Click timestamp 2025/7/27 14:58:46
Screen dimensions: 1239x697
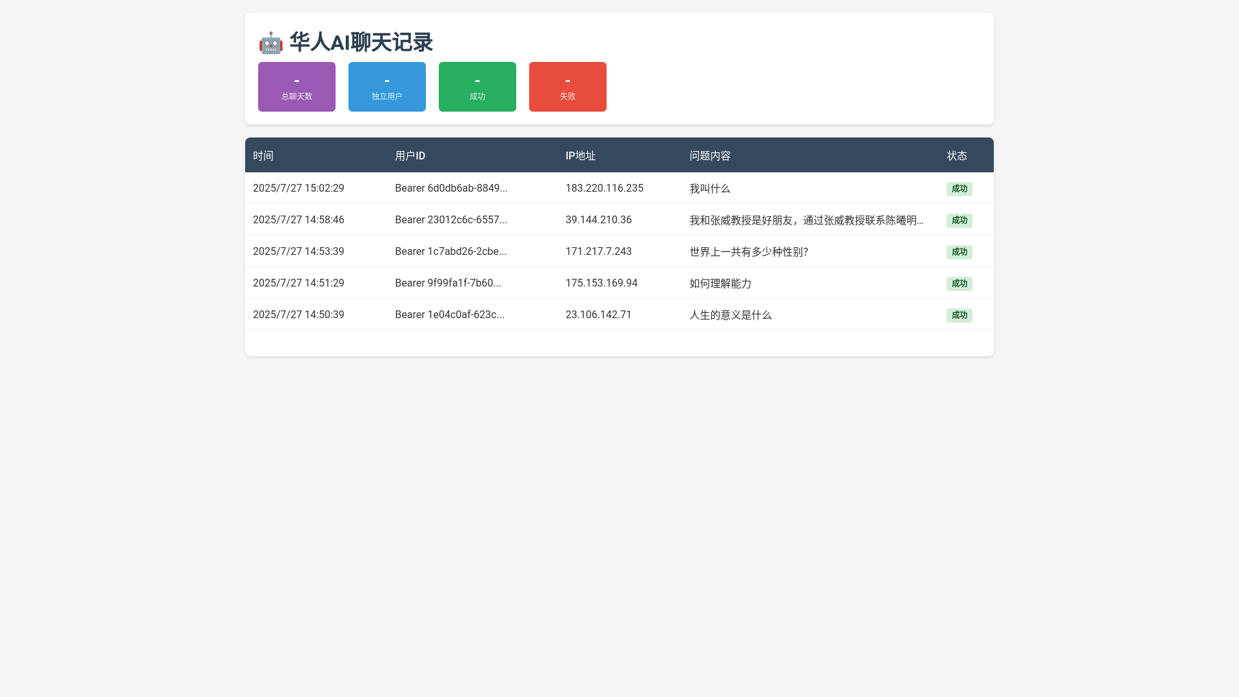(x=299, y=220)
